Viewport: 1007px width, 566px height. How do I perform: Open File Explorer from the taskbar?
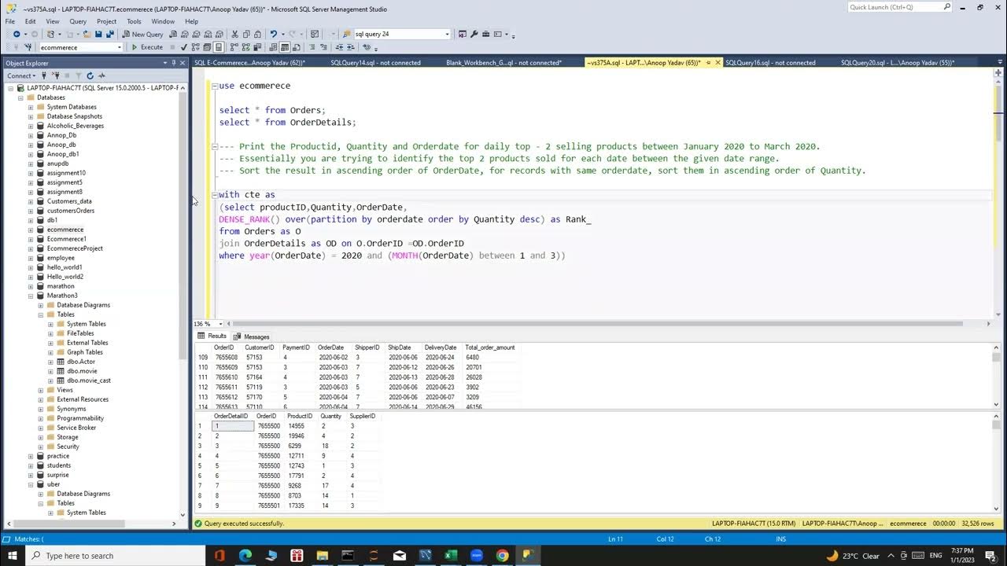(323, 555)
